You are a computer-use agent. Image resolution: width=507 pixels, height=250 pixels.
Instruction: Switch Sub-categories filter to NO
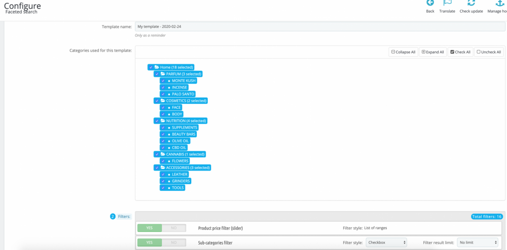pos(173,242)
